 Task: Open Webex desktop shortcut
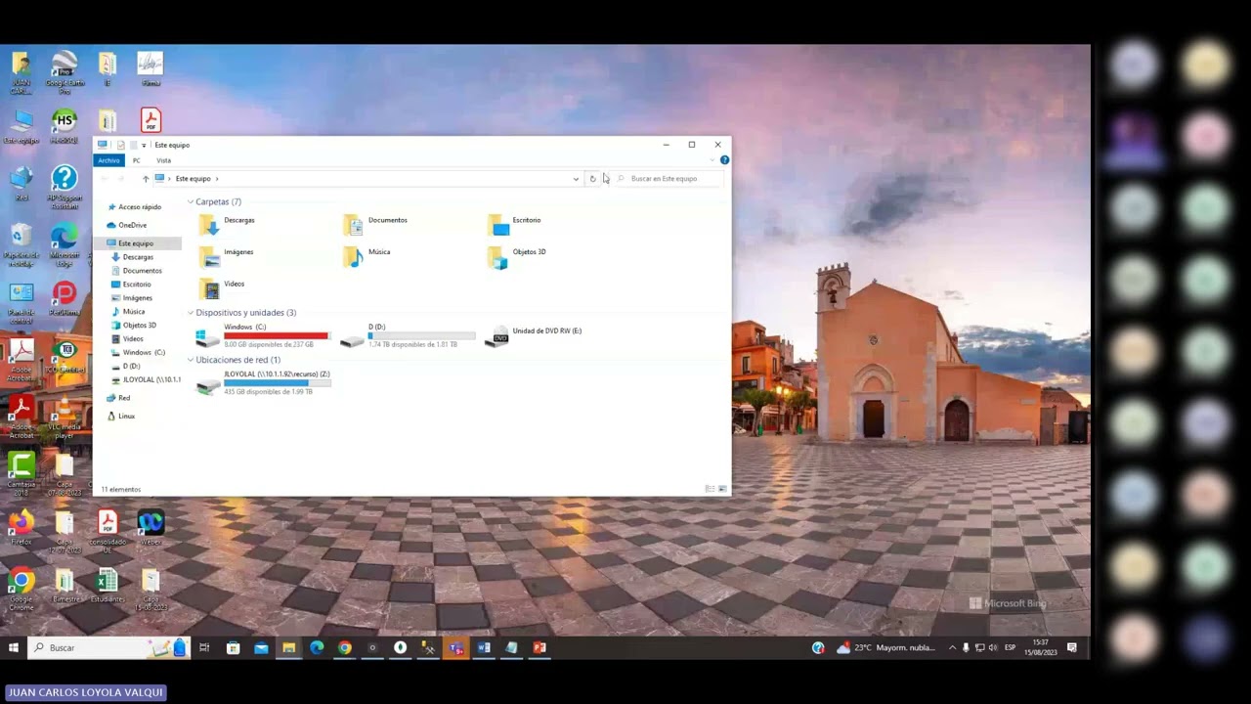pyautogui.click(x=151, y=529)
